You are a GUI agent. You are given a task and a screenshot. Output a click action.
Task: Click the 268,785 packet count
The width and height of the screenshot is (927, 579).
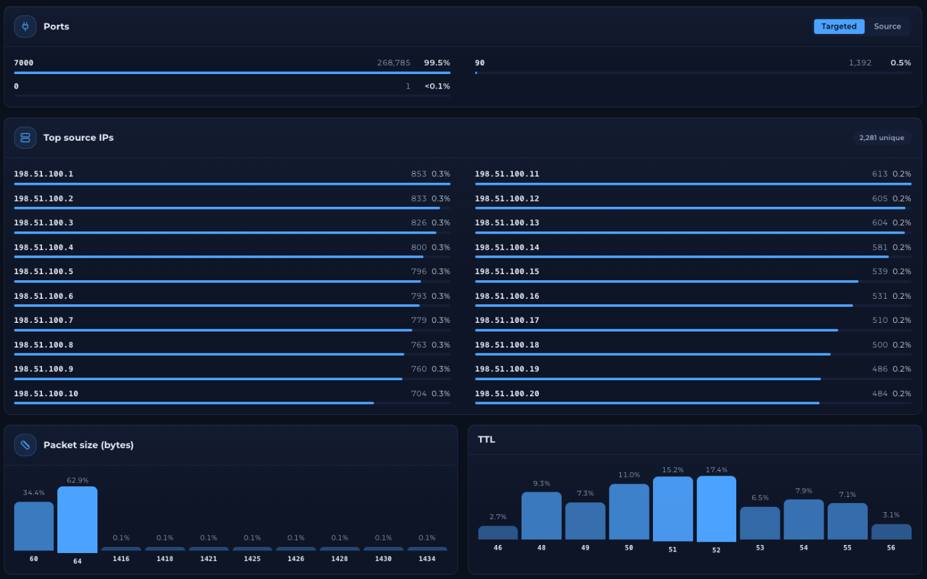[x=393, y=63]
